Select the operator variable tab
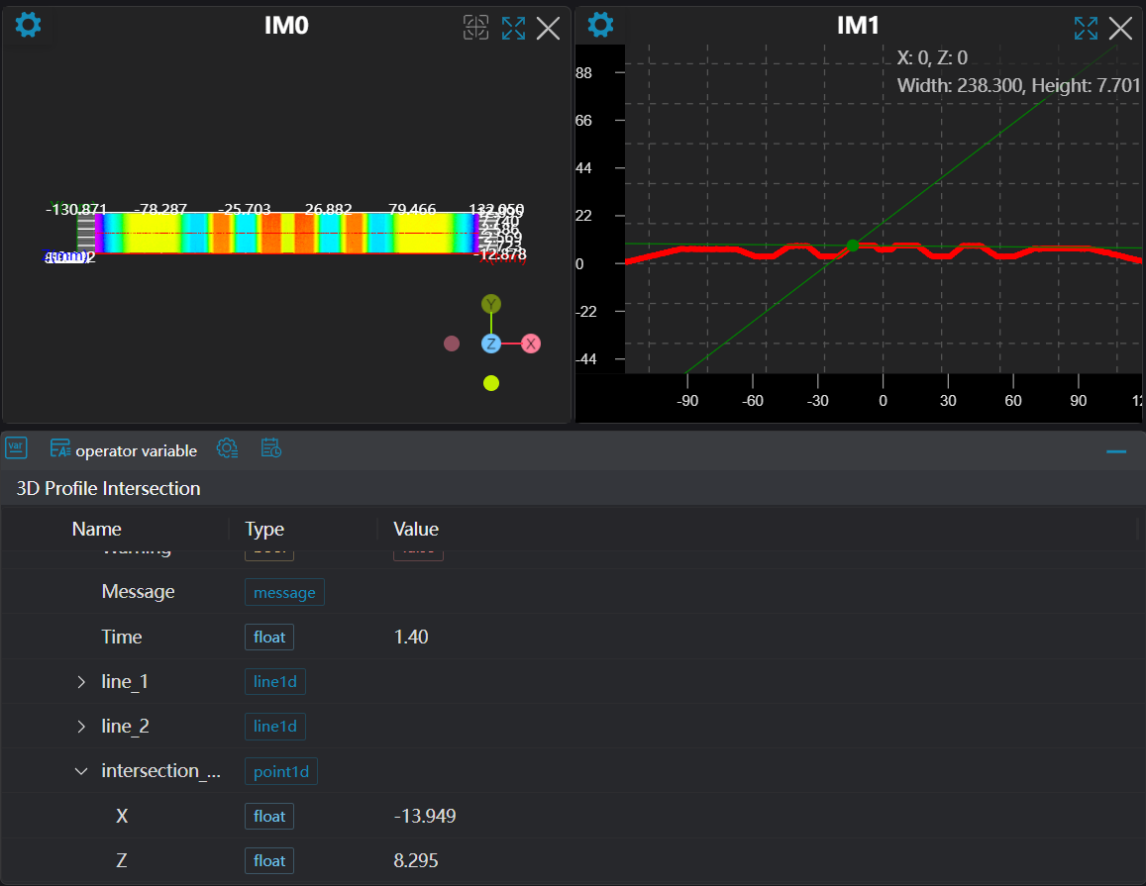This screenshot has width=1146, height=886. 124,450
